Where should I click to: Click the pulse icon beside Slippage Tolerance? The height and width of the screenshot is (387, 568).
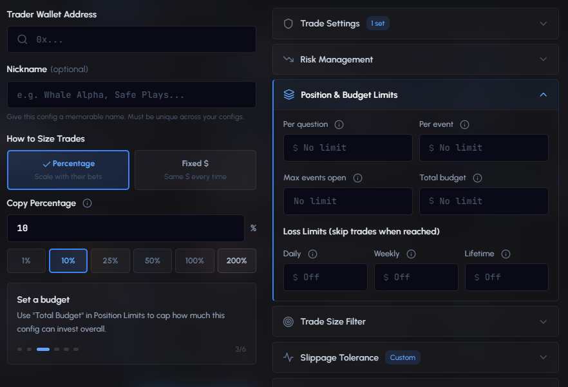tap(288, 357)
